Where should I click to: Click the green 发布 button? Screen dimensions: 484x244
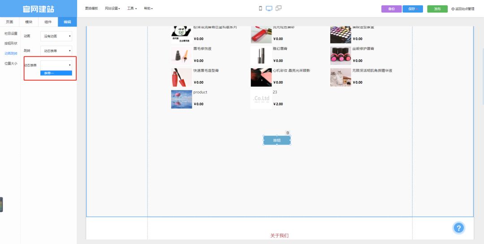pos(437,9)
